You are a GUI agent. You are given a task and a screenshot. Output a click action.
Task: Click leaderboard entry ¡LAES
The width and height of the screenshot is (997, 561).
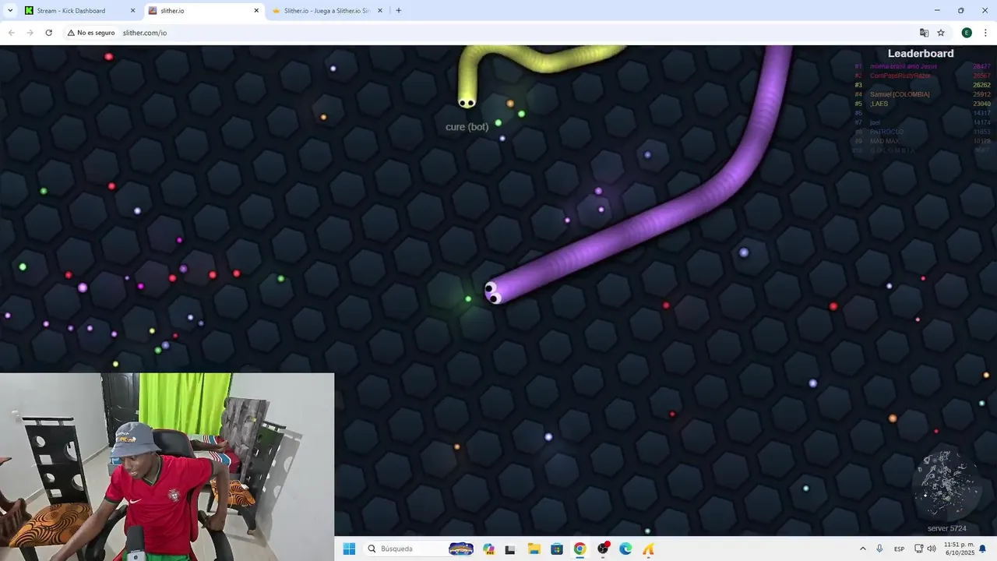pos(879,104)
